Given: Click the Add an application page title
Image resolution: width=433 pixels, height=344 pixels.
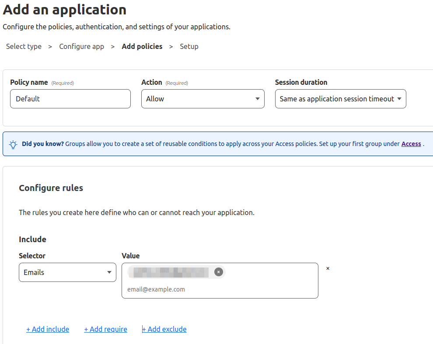Looking at the screenshot, I should coord(65,10).
